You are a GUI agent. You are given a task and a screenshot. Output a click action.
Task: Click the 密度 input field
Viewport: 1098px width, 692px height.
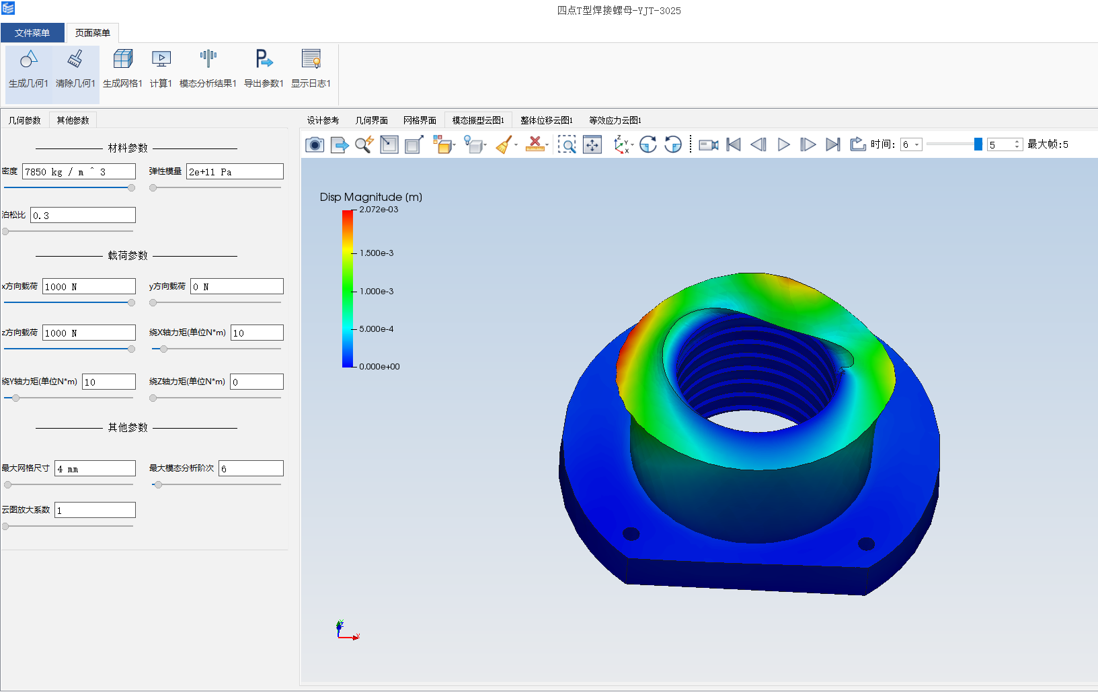pyautogui.click(x=79, y=172)
